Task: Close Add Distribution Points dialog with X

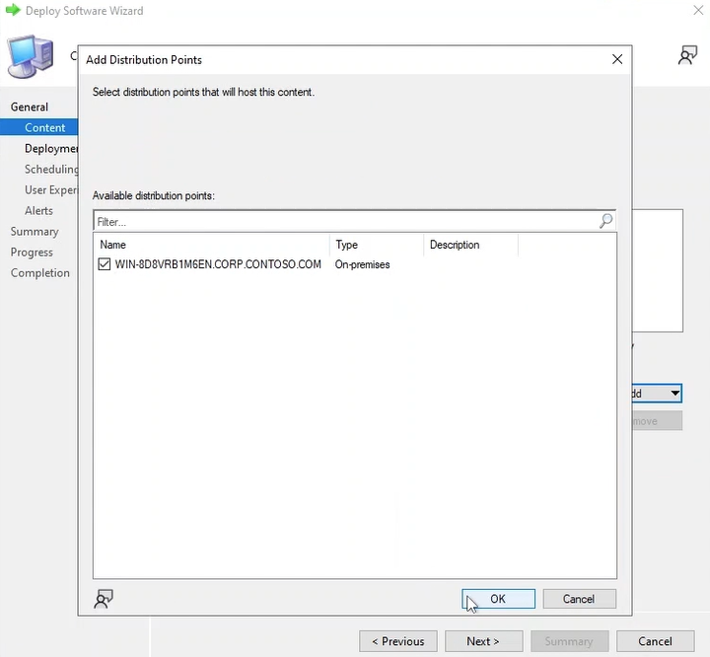Action: point(616,59)
